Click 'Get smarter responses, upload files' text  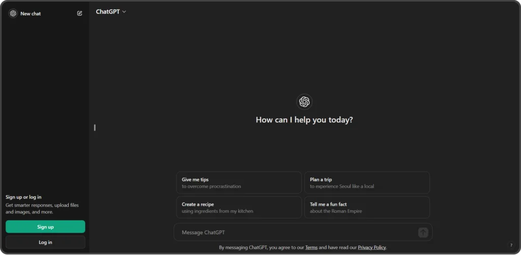(42, 205)
